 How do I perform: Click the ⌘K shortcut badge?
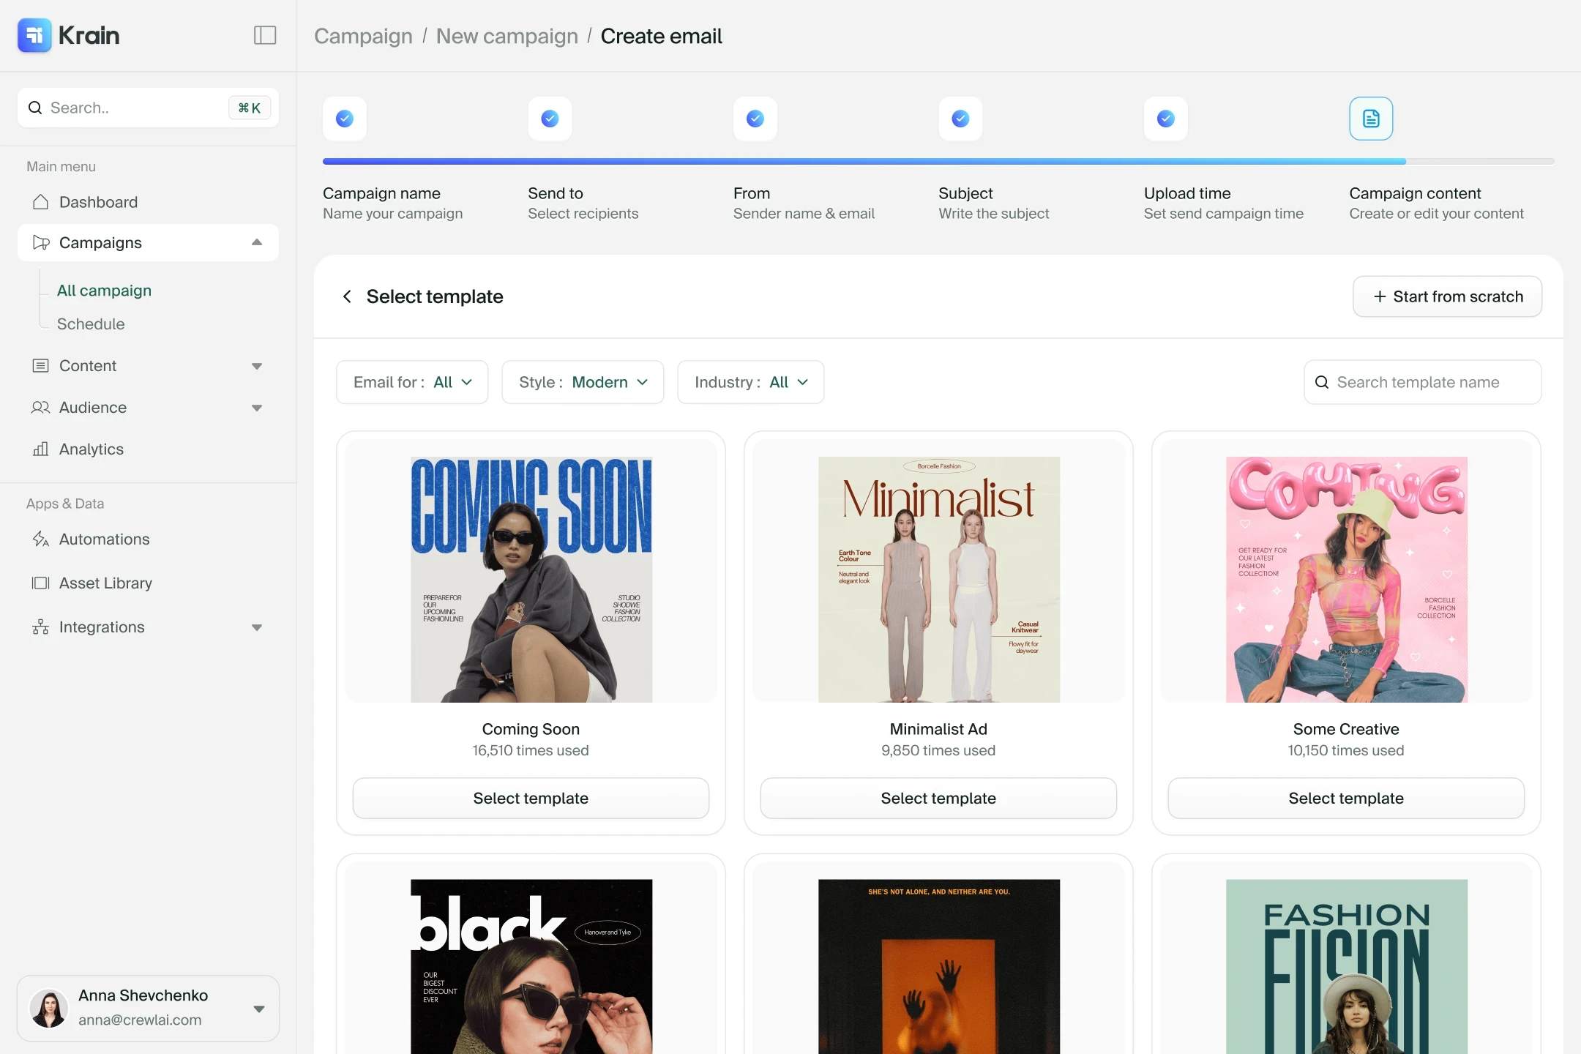tap(250, 108)
